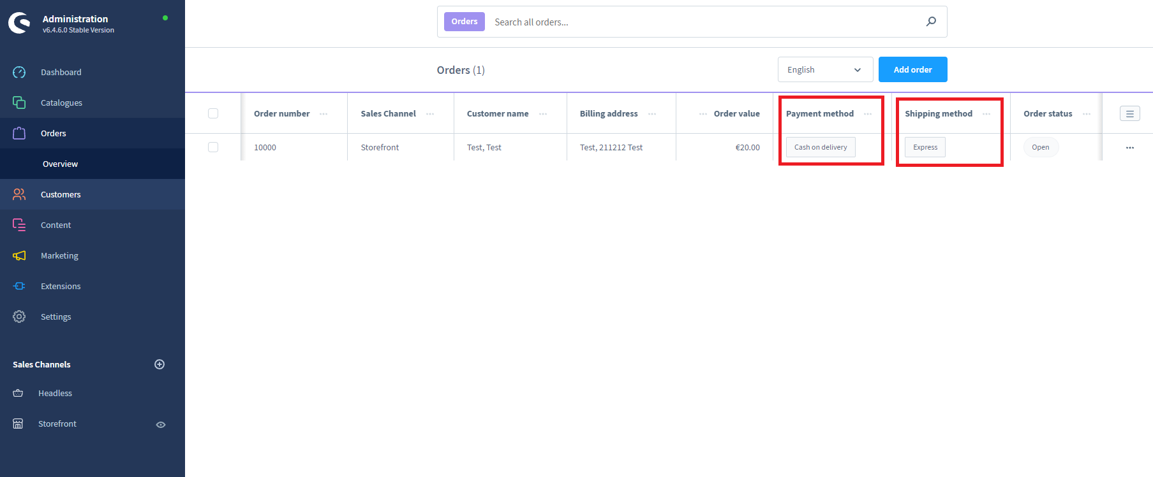Open the Headless sales channel
The image size is (1153, 477).
55,393
